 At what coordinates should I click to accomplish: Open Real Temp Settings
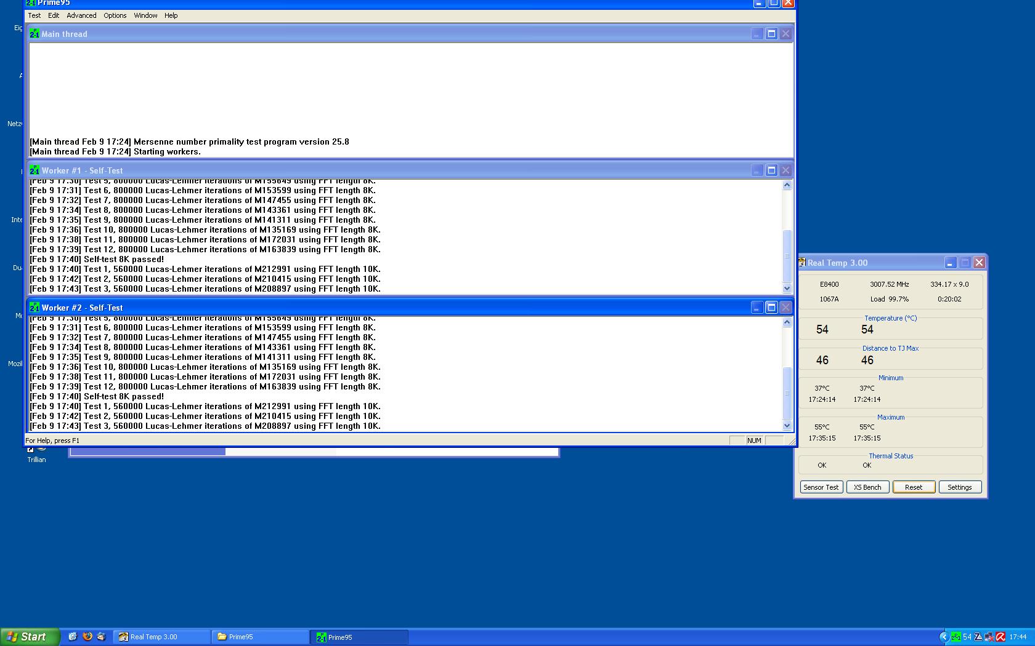click(960, 487)
